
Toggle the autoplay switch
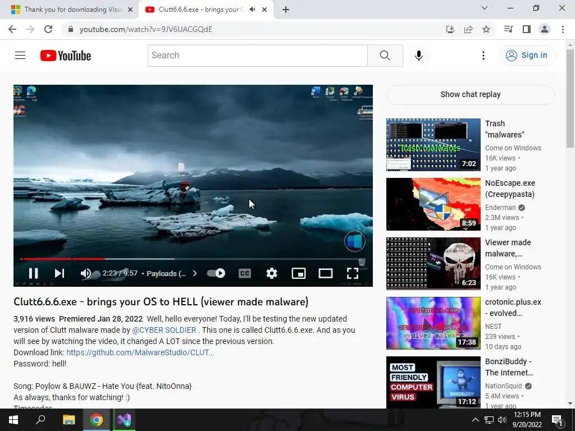216,273
